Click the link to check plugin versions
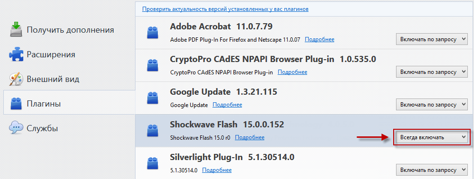The image size is (474, 179). coord(225,9)
